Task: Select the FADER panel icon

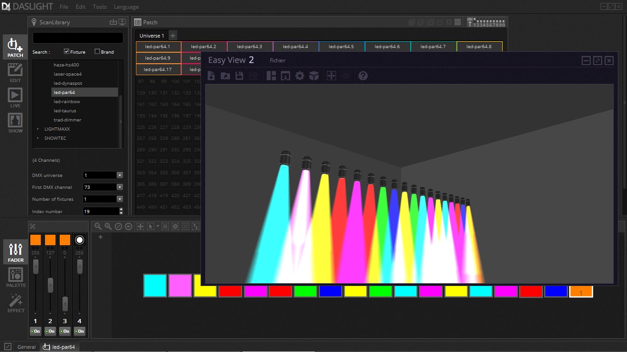Action: (16, 252)
